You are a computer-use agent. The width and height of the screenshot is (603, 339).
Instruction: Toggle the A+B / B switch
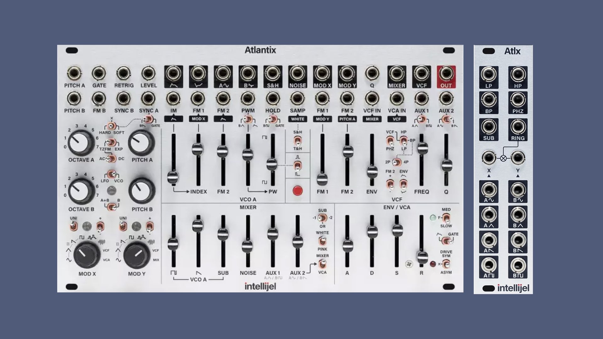coord(111,207)
